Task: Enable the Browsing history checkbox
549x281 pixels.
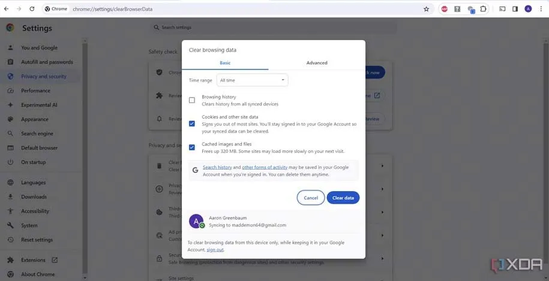Action: click(192, 100)
